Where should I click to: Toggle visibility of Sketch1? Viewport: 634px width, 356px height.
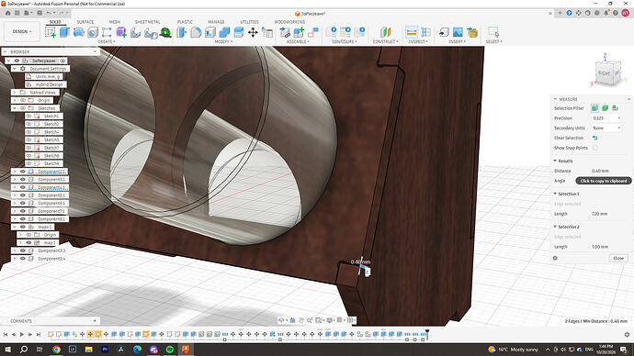tap(28, 117)
